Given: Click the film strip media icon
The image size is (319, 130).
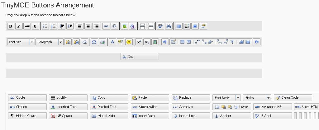Looking at the screenshot, I should pos(155,42).
